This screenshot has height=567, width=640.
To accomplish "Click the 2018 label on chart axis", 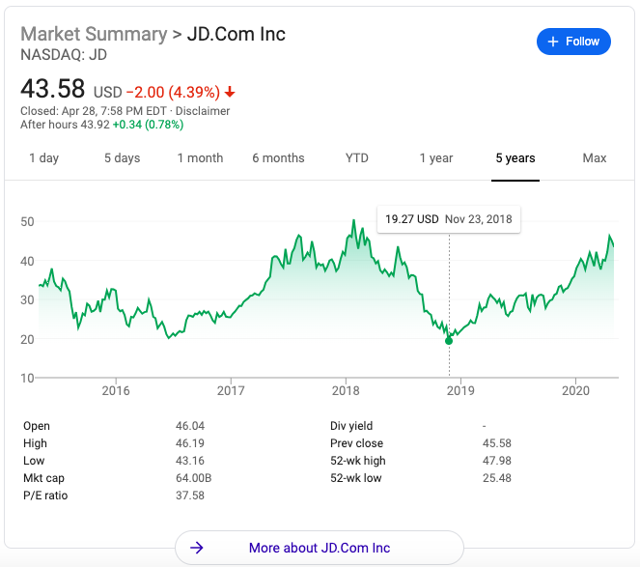I will 346,390.
